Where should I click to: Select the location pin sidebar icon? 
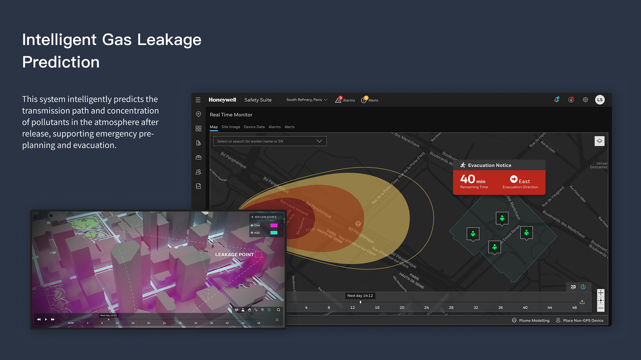(198, 114)
